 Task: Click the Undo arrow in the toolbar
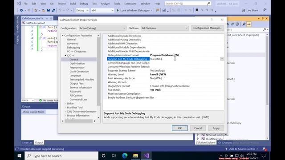tap(60, 10)
